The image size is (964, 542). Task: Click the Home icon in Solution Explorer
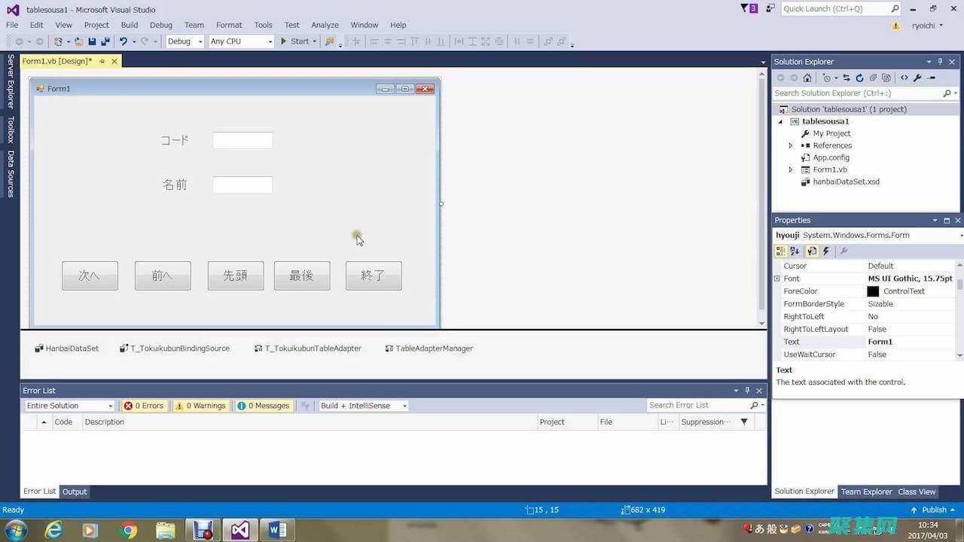[x=807, y=78]
